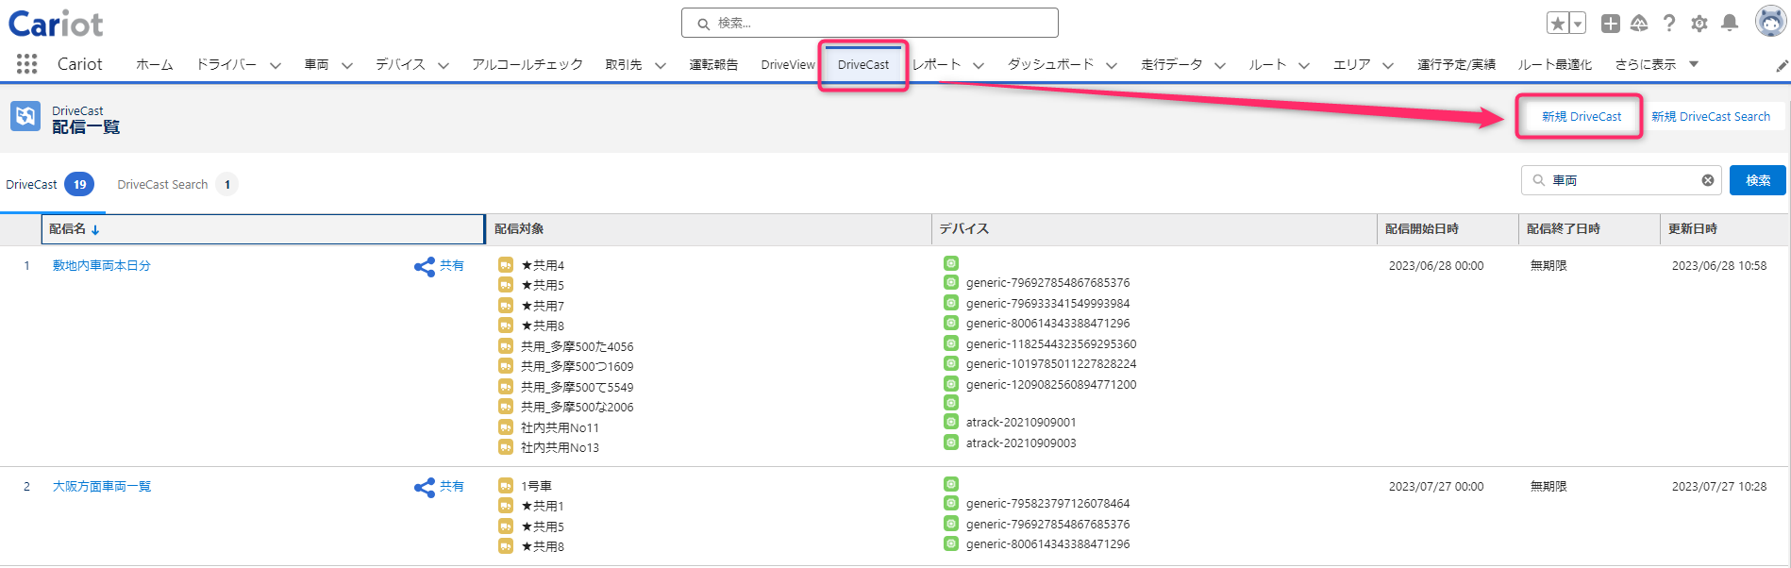This screenshot has width=1791, height=568.
Task: Expand the ルート menu dropdown
Action: [1304, 65]
